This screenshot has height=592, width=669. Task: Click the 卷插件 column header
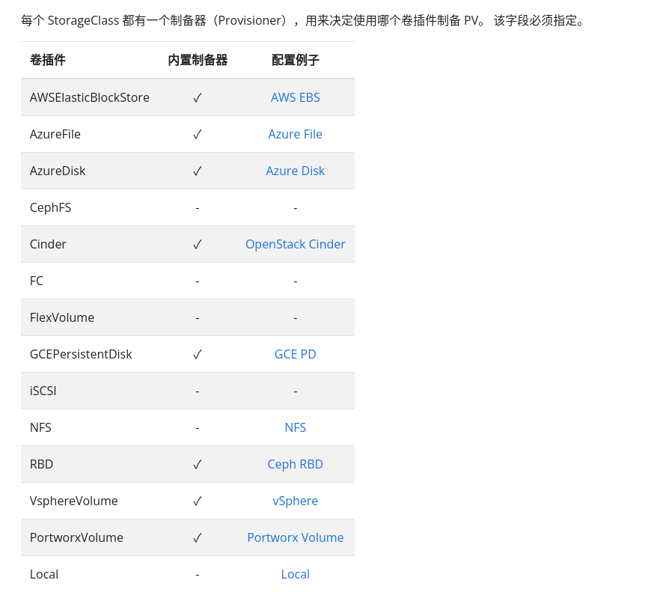tap(48, 60)
